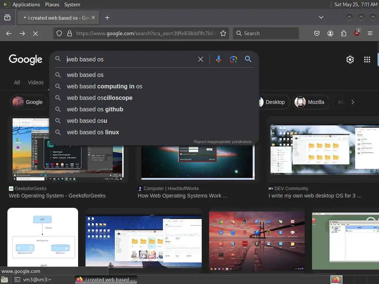Expand the list all tabs chevron
This screenshot has height=284, width=379.
(x=321, y=17)
